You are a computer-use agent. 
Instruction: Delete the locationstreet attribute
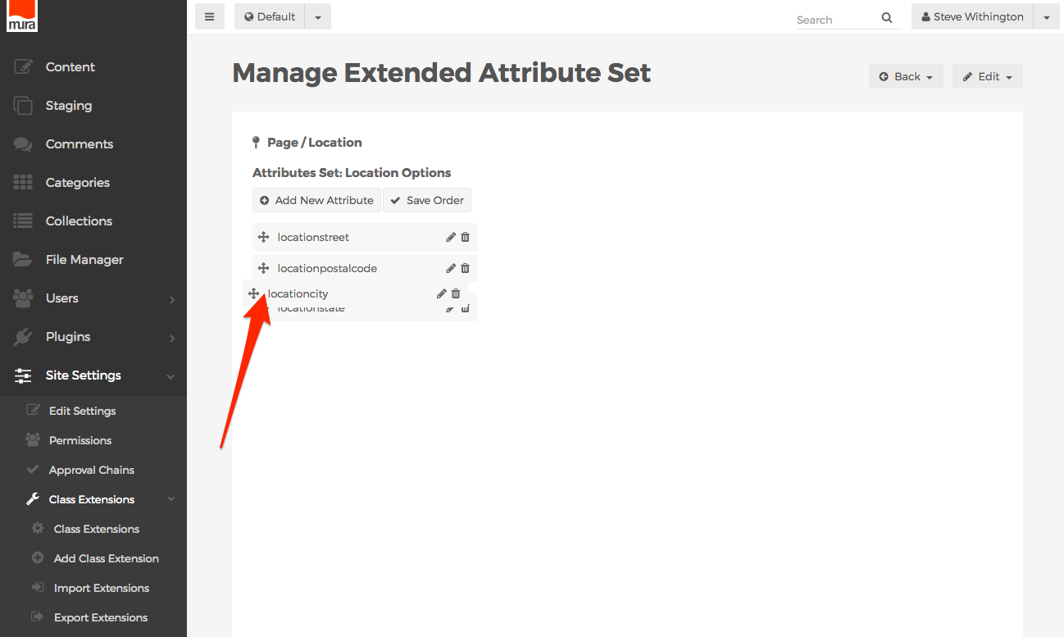pyautogui.click(x=465, y=237)
